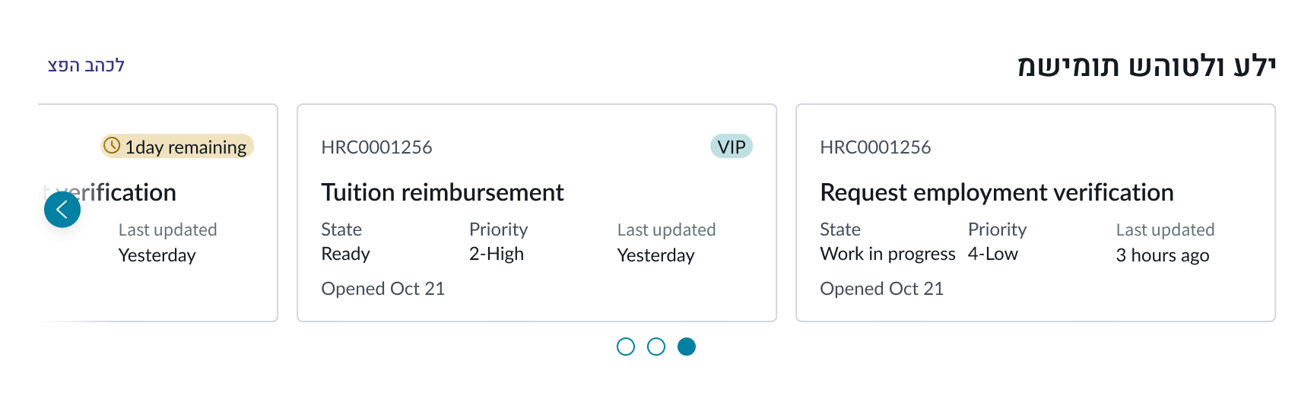Click the 2-High priority value

(x=496, y=254)
